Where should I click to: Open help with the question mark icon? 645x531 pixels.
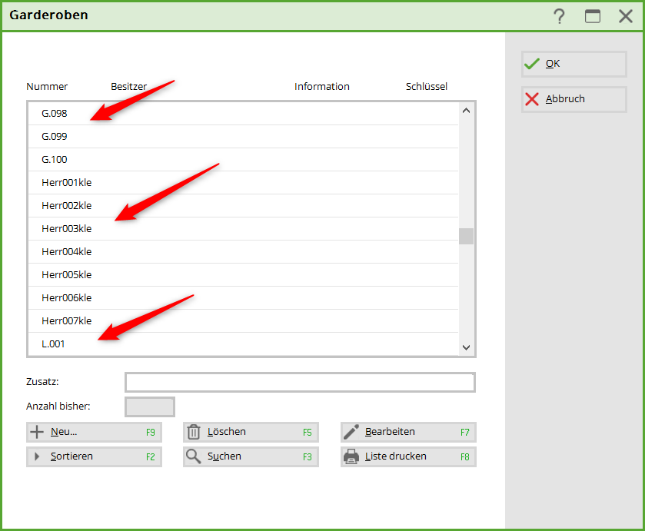pyautogui.click(x=559, y=16)
